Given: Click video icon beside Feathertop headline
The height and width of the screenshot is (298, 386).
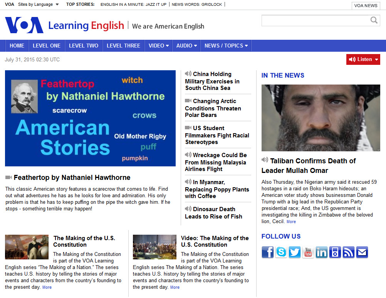Looking at the screenshot, I should pyautogui.click(x=8, y=177).
